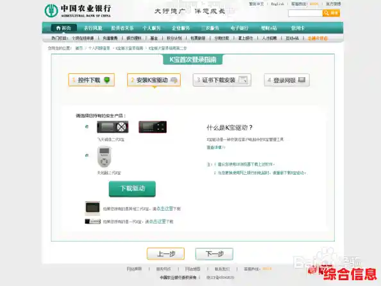Click the first-generation K宝 USB thumbnail
Viewport: 381px width, 286px height.
click(92, 221)
